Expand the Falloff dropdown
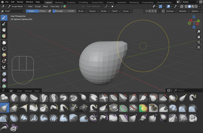This screenshot has width=203, height=133. (x=115, y=11)
